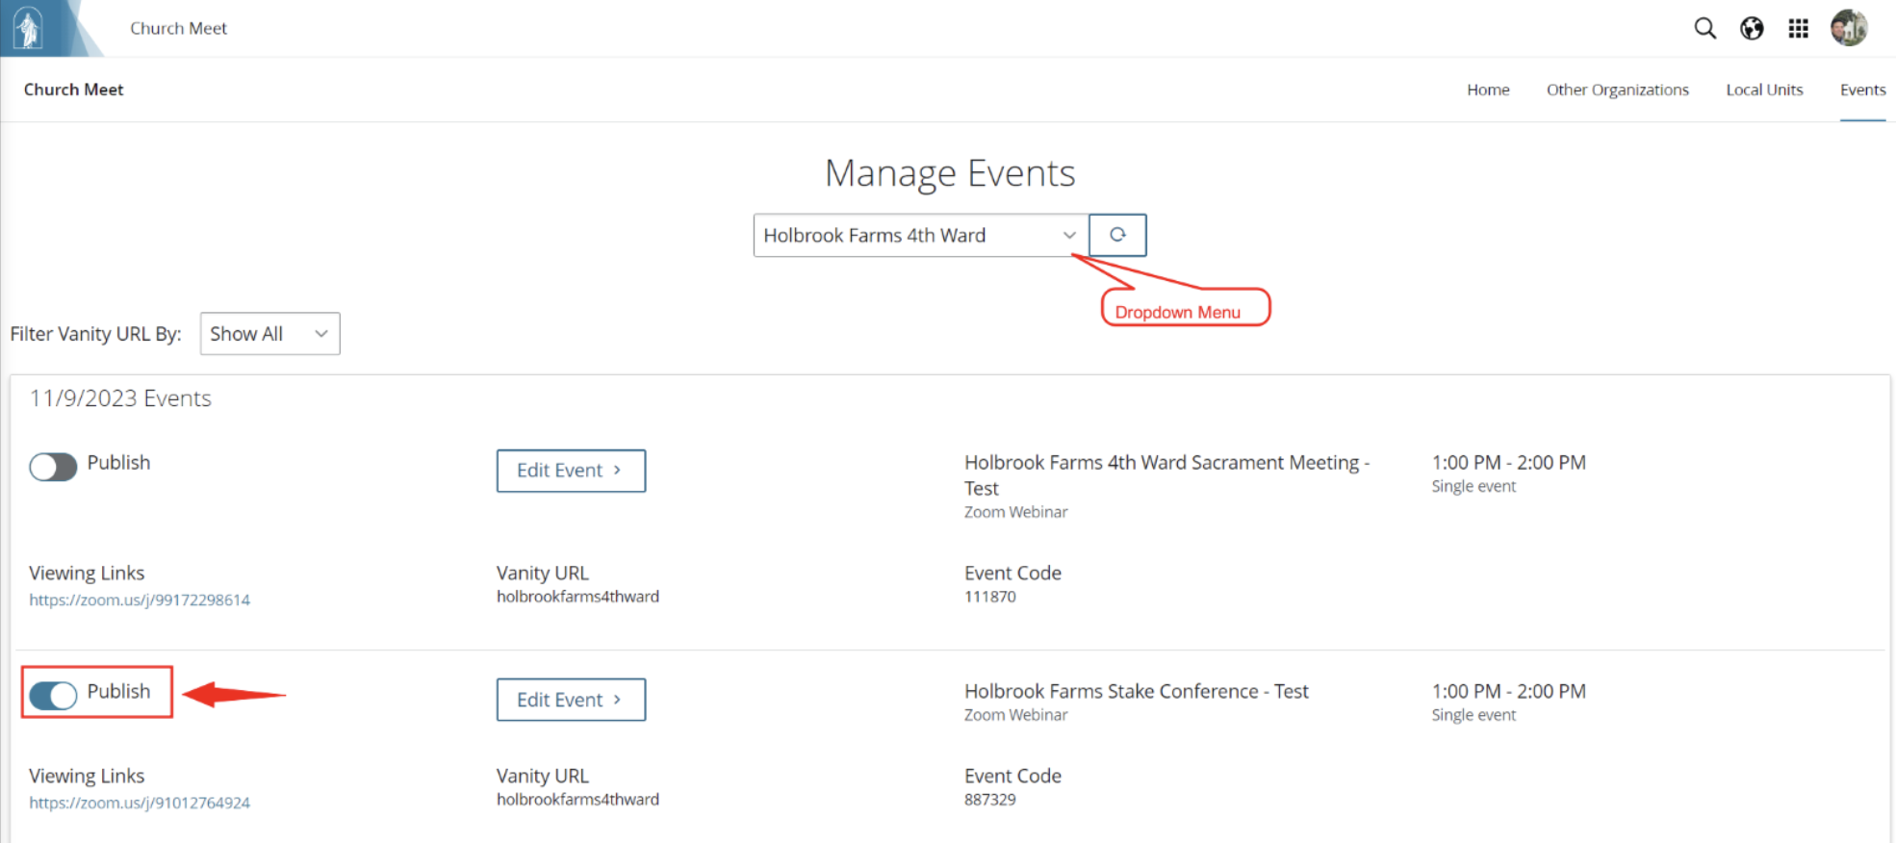1896x843 pixels.
Task: Click Stake Conference 1:00 PM - 2:00 PM time
Action: (x=1508, y=691)
